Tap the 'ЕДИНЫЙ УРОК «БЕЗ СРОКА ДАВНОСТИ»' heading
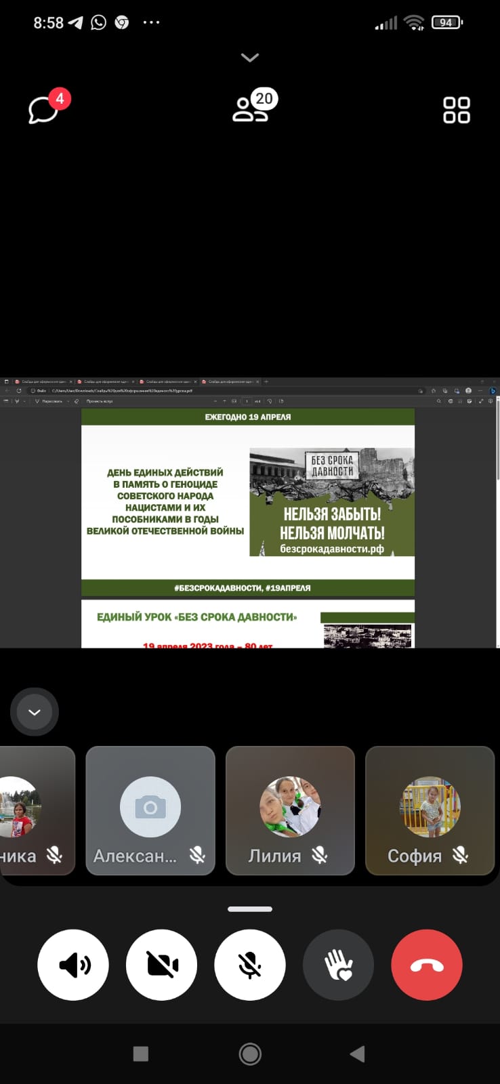 point(197,617)
